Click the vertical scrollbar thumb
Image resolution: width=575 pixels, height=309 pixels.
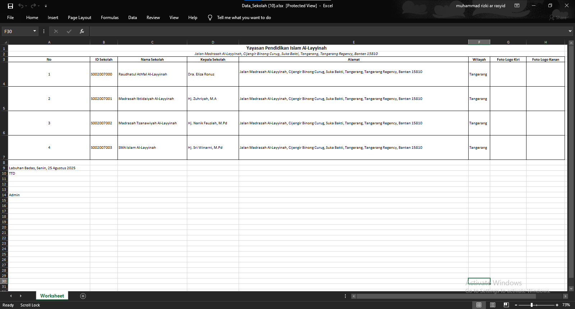click(571, 161)
